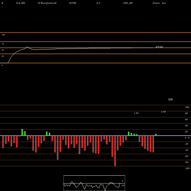The height and width of the screenshot is (191, 191).
Task: Click the 'Future Ent' header text
Action: pos(159,3)
